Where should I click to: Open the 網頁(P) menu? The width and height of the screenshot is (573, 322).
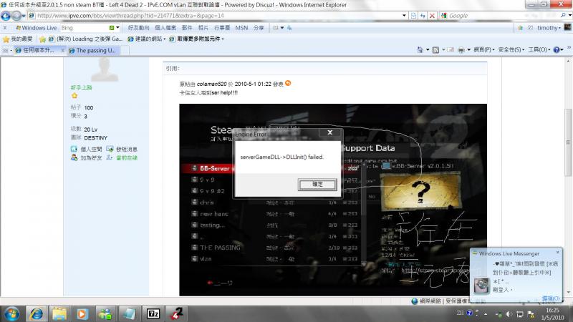(x=484, y=49)
